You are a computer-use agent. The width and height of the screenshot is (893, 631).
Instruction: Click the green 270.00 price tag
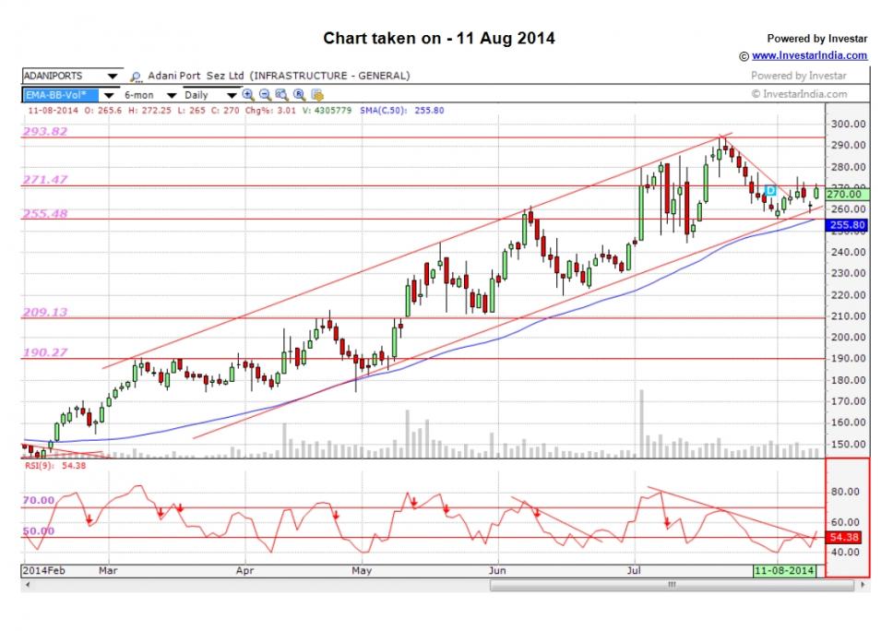(847, 195)
